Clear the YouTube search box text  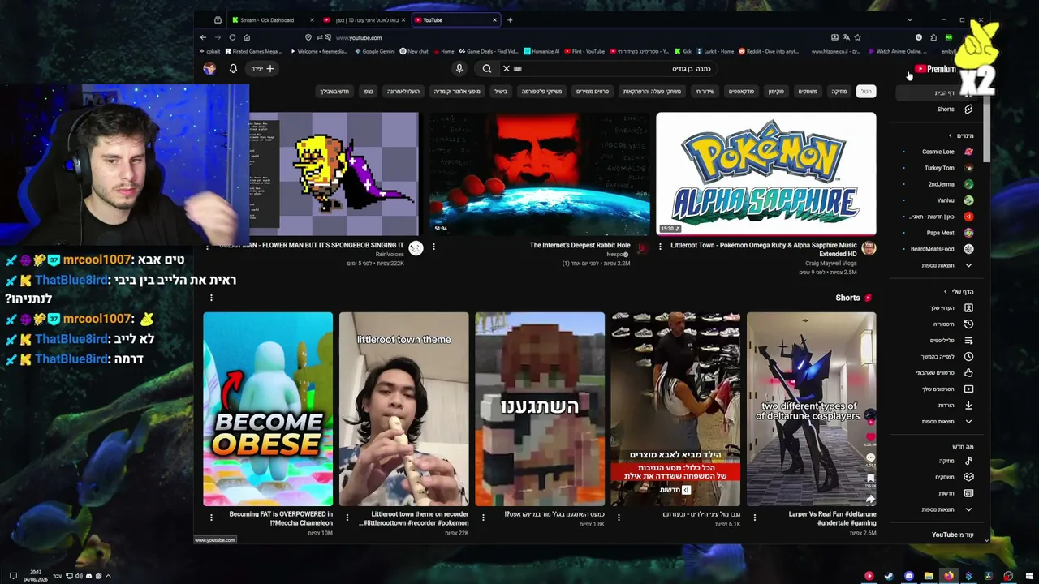506,69
